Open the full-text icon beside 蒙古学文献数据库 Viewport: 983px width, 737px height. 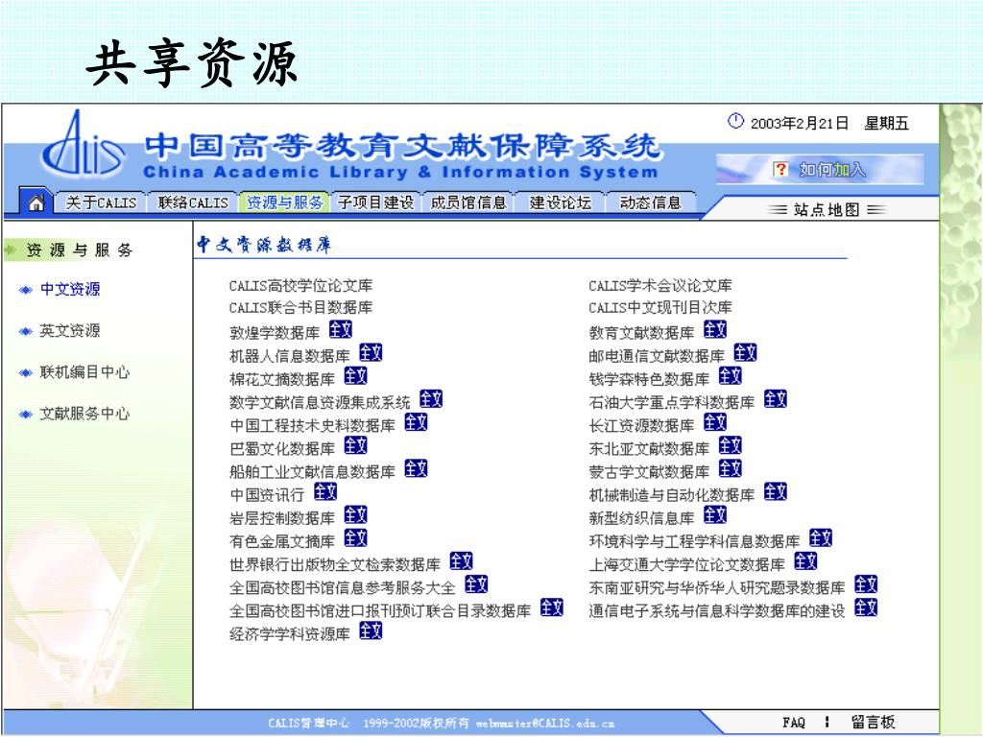(x=730, y=468)
